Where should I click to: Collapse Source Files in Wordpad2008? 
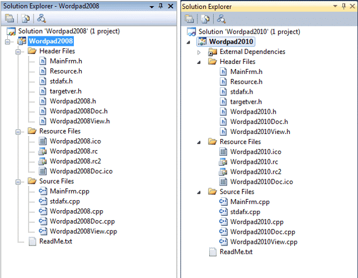click(x=18, y=182)
